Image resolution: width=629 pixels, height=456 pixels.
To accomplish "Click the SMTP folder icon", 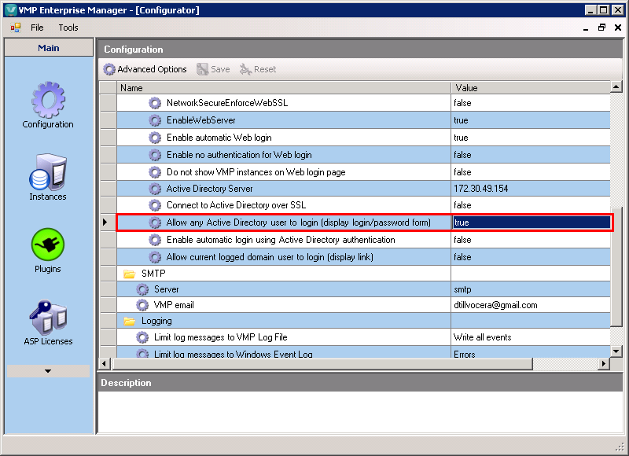I will pos(129,274).
